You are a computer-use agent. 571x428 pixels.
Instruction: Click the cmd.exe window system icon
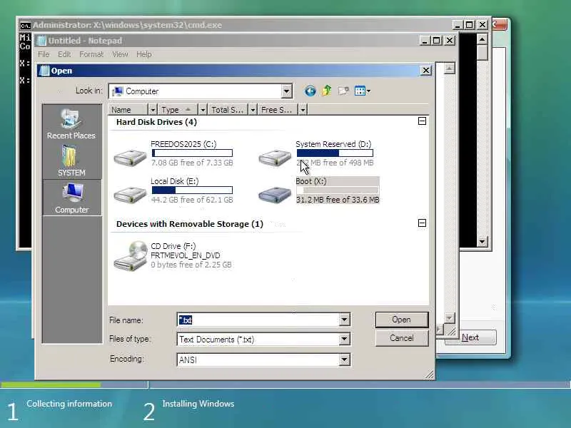pyautogui.click(x=25, y=26)
